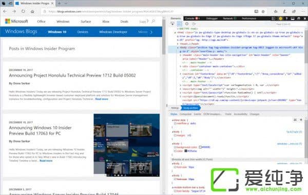Click the html breadcrumb item
Screen dimensions: 308x195
pos(175,108)
